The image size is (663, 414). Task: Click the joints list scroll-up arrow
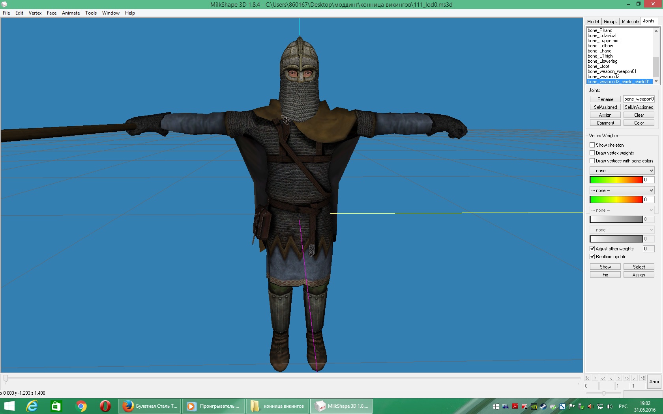point(656,31)
